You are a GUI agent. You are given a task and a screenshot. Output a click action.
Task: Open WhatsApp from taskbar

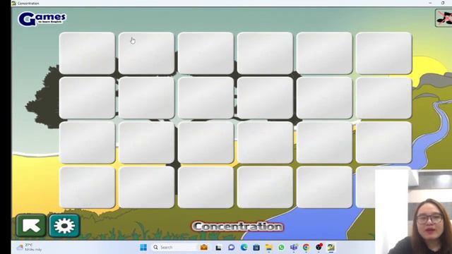tap(281, 248)
